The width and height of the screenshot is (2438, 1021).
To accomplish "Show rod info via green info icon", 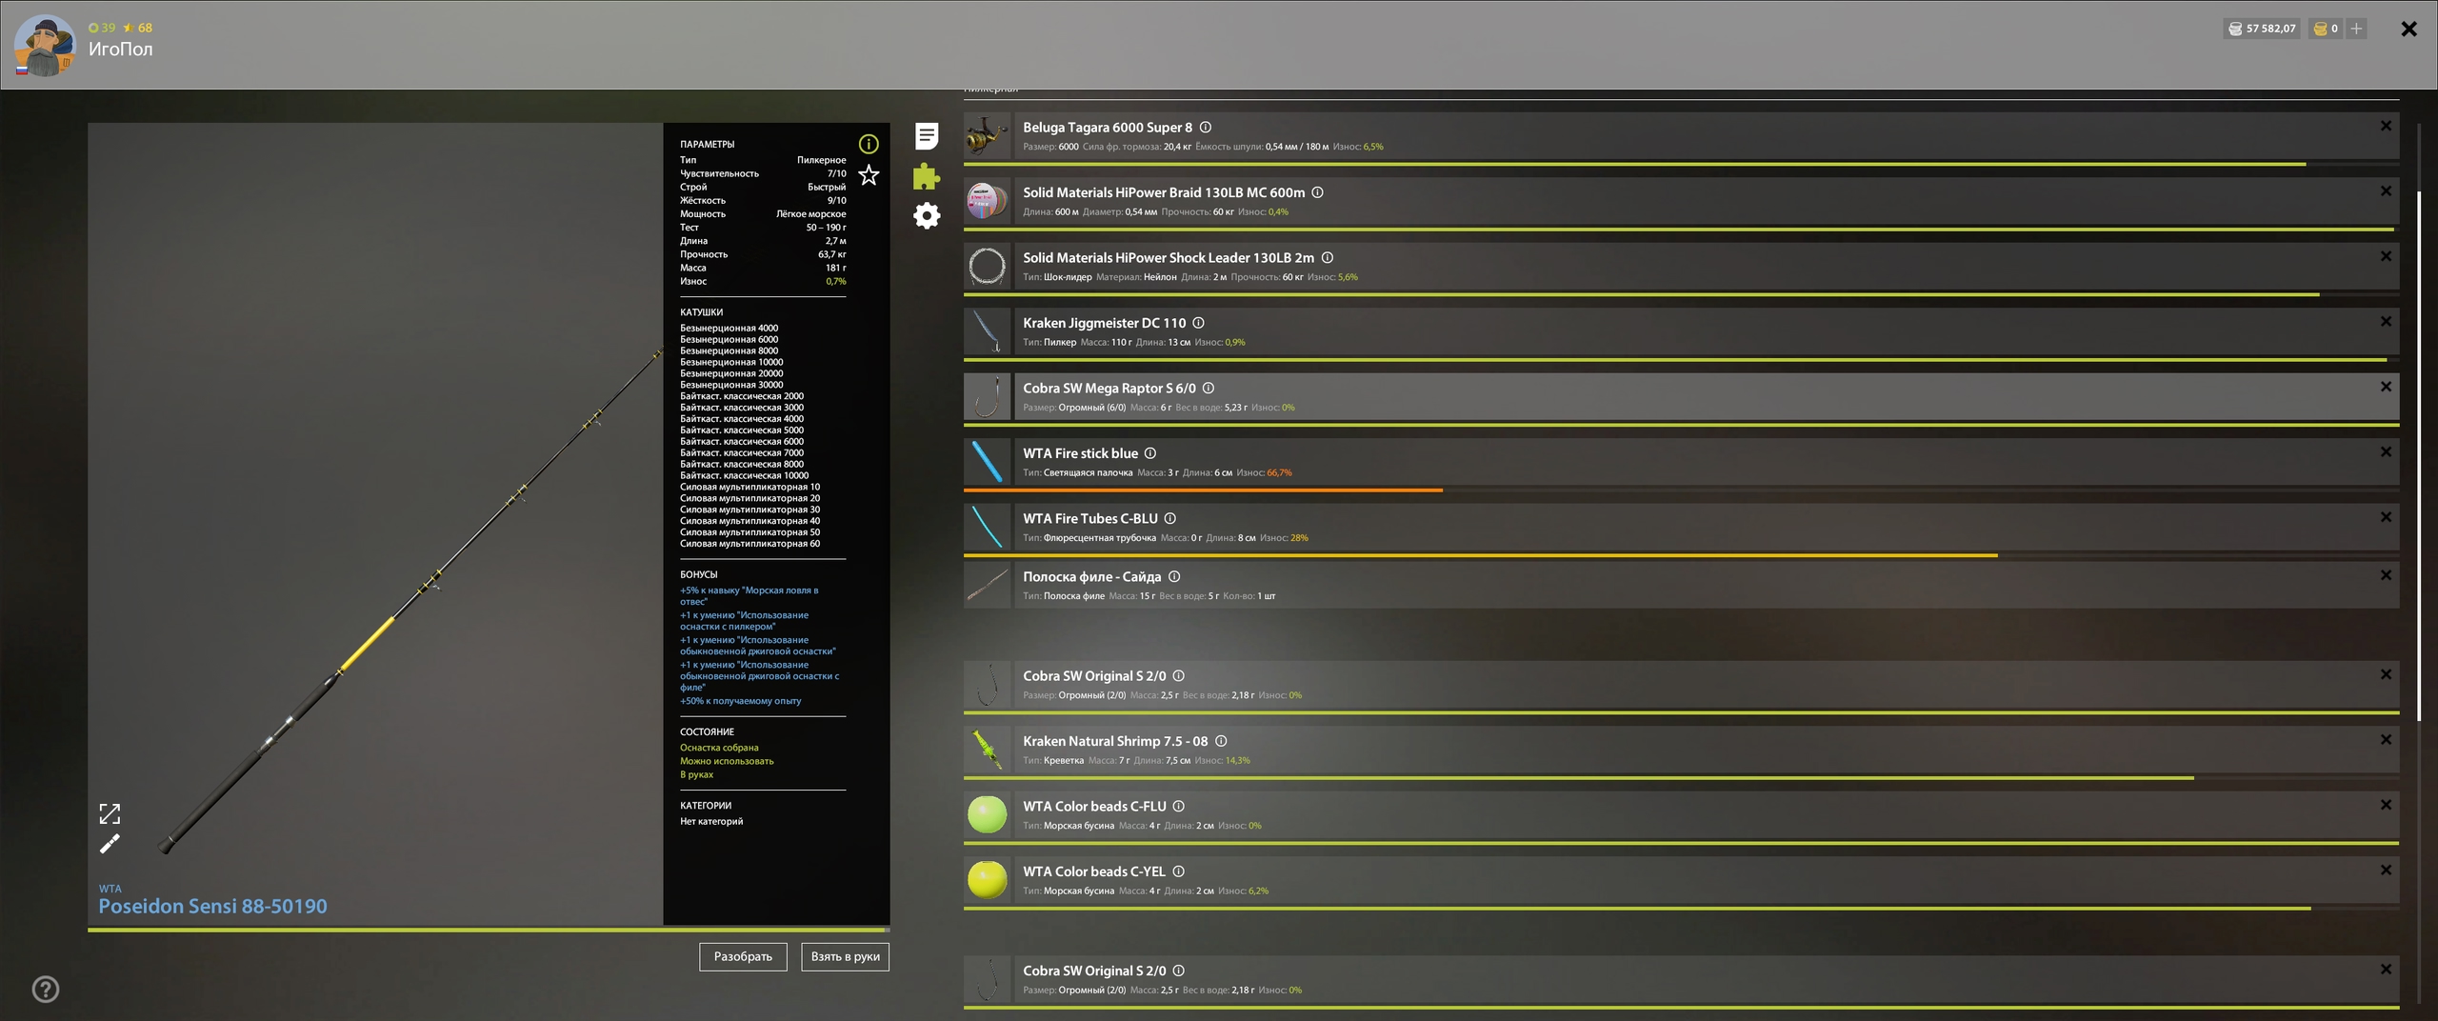I will pyautogui.click(x=869, y=144).
